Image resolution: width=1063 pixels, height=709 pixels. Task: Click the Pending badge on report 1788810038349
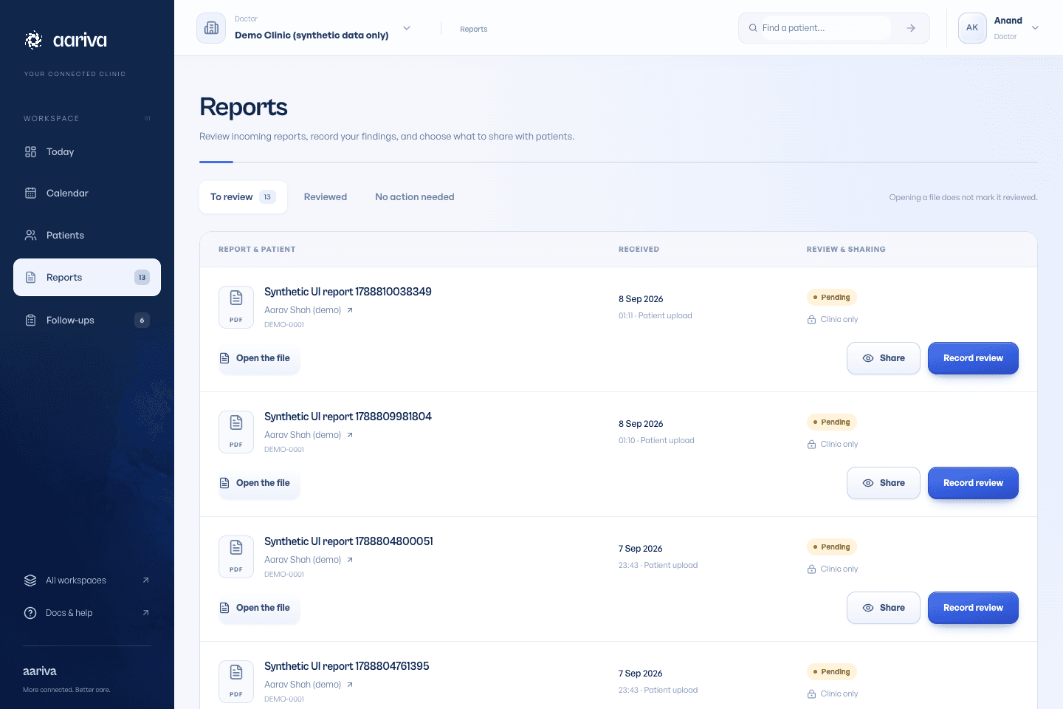[x=831, y=298]
